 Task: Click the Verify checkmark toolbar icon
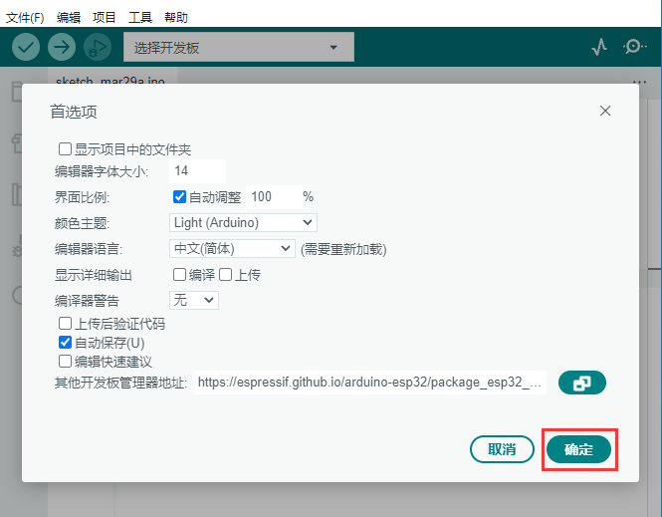[26, 47]
